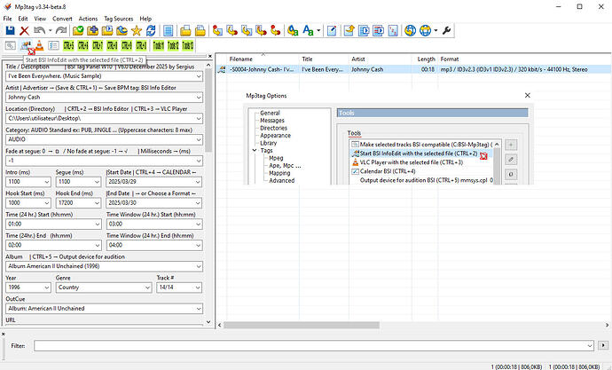Collapse the Tags node in options tree
Viewport: 612px width, 370px height.
[255, 150]
